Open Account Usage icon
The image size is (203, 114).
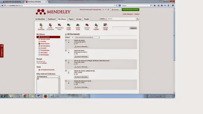(x=106, y=25)
